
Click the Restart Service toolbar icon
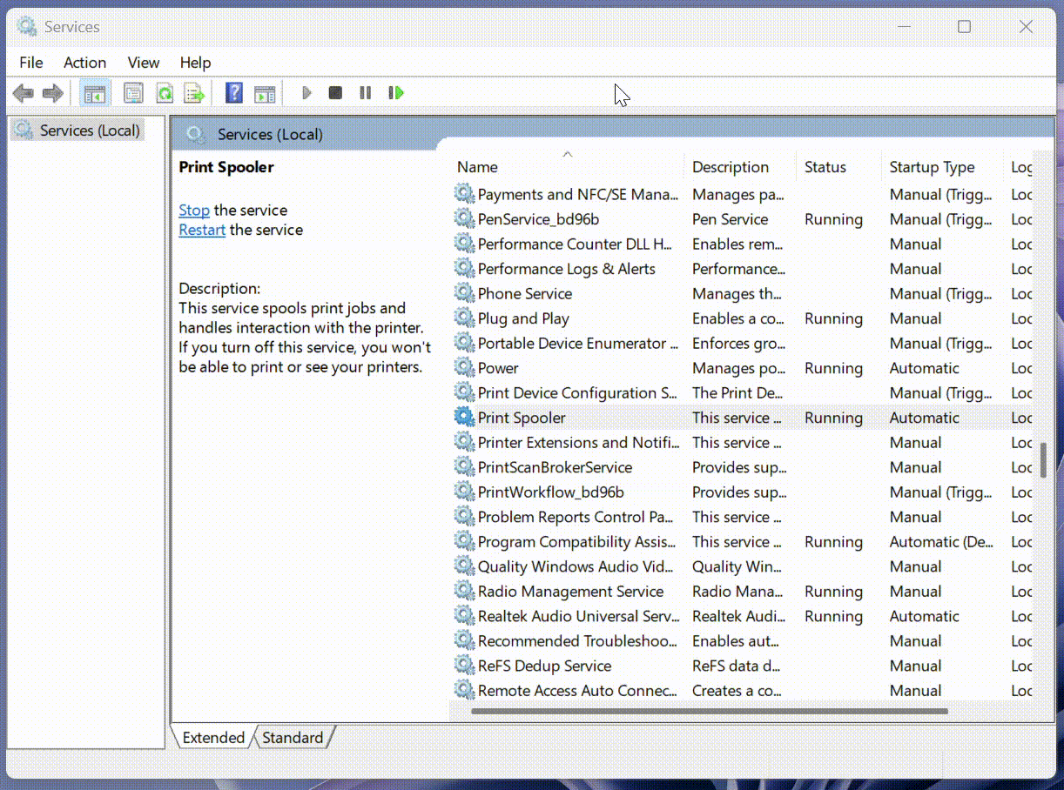pos(396,92)
